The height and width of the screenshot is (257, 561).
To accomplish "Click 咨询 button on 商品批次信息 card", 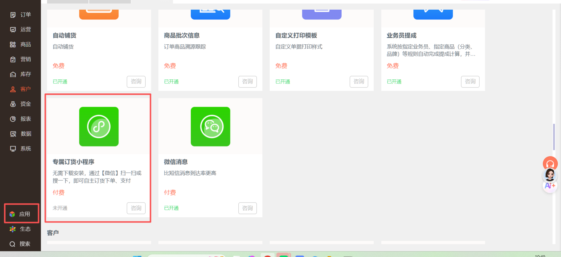I will point(247,81).
